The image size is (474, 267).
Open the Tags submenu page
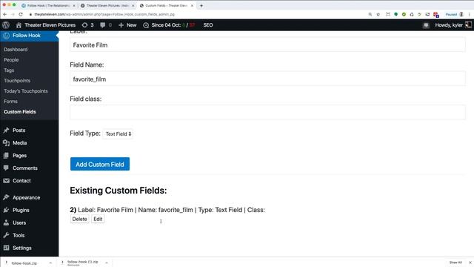pyautogui.click(x=9, y=70)
